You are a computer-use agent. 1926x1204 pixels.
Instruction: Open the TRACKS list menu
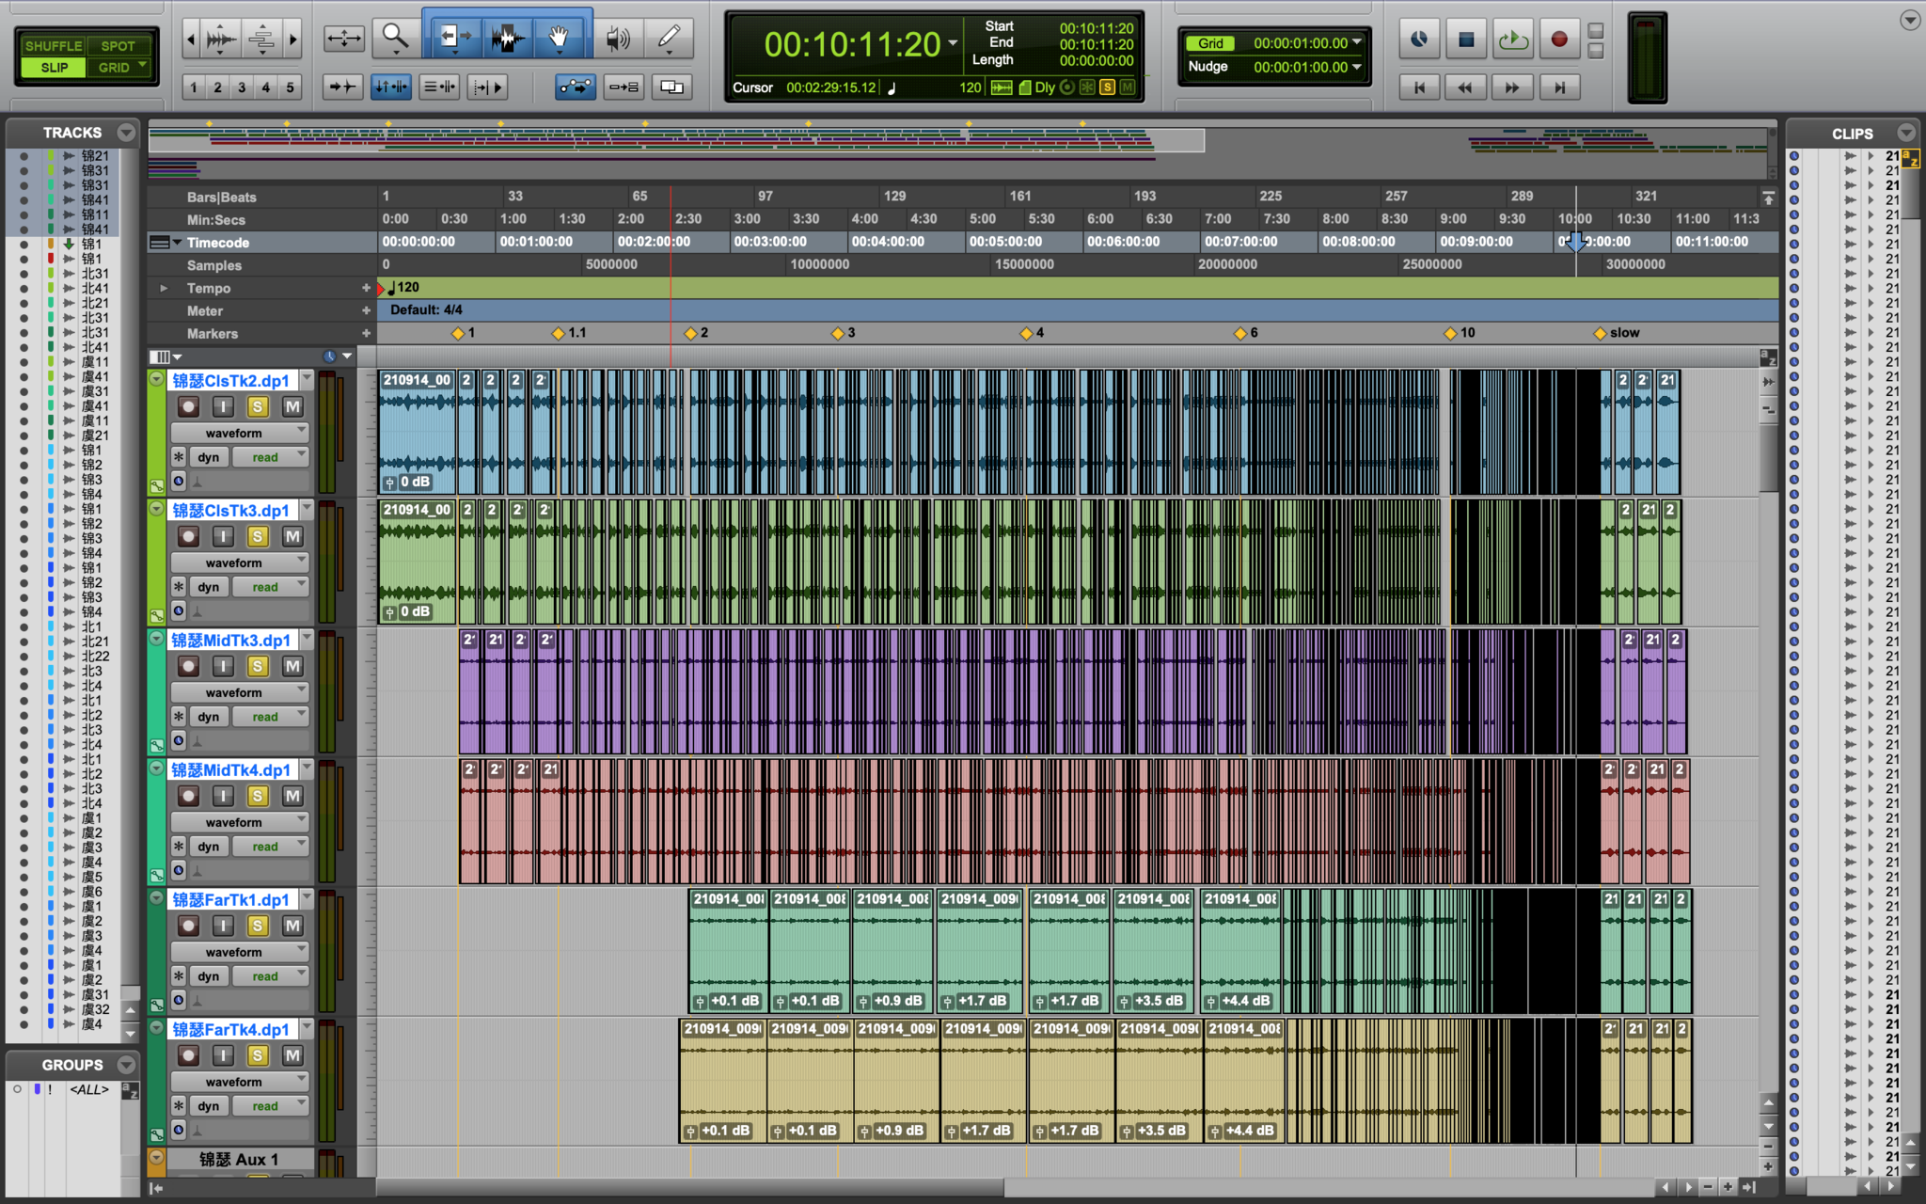coord(126,133)
